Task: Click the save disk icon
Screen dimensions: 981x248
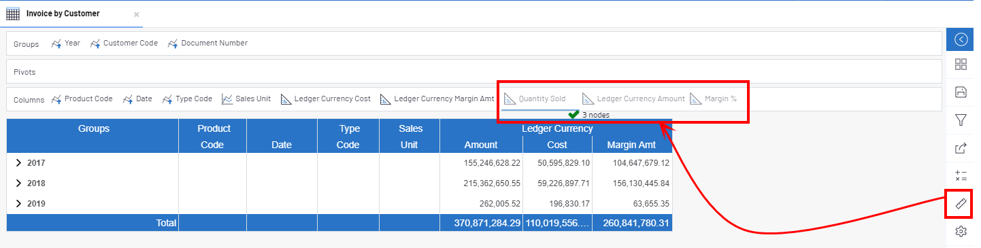Action: click(x=961, y=92)
